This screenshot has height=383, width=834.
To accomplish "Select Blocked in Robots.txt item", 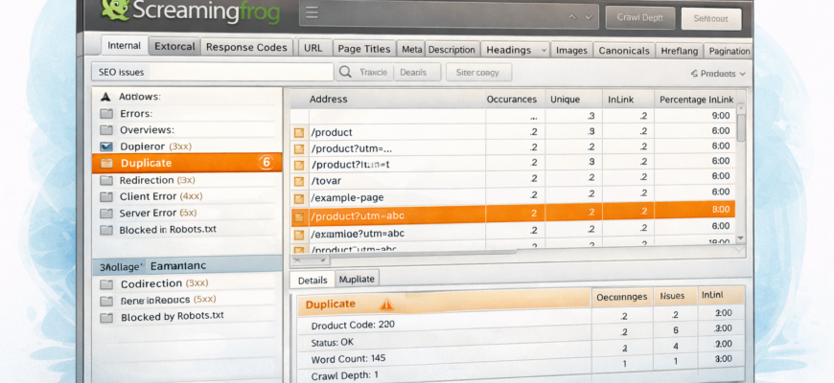I will pos(187,230).
